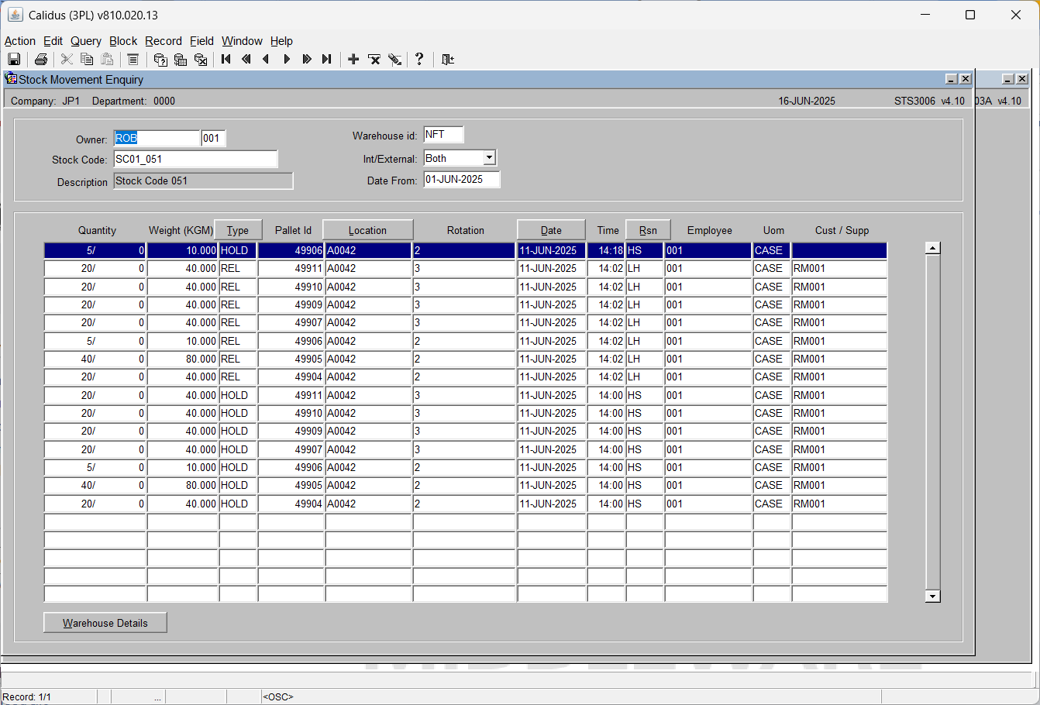Click the Help question mark icon
1040x705 pixels.
pyautogui.click(x=419, y=60)
